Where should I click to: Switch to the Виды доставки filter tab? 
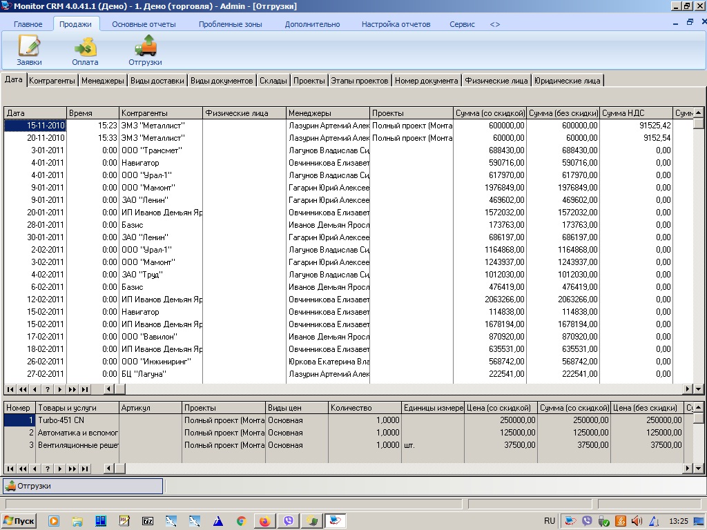tap(157, 81)
